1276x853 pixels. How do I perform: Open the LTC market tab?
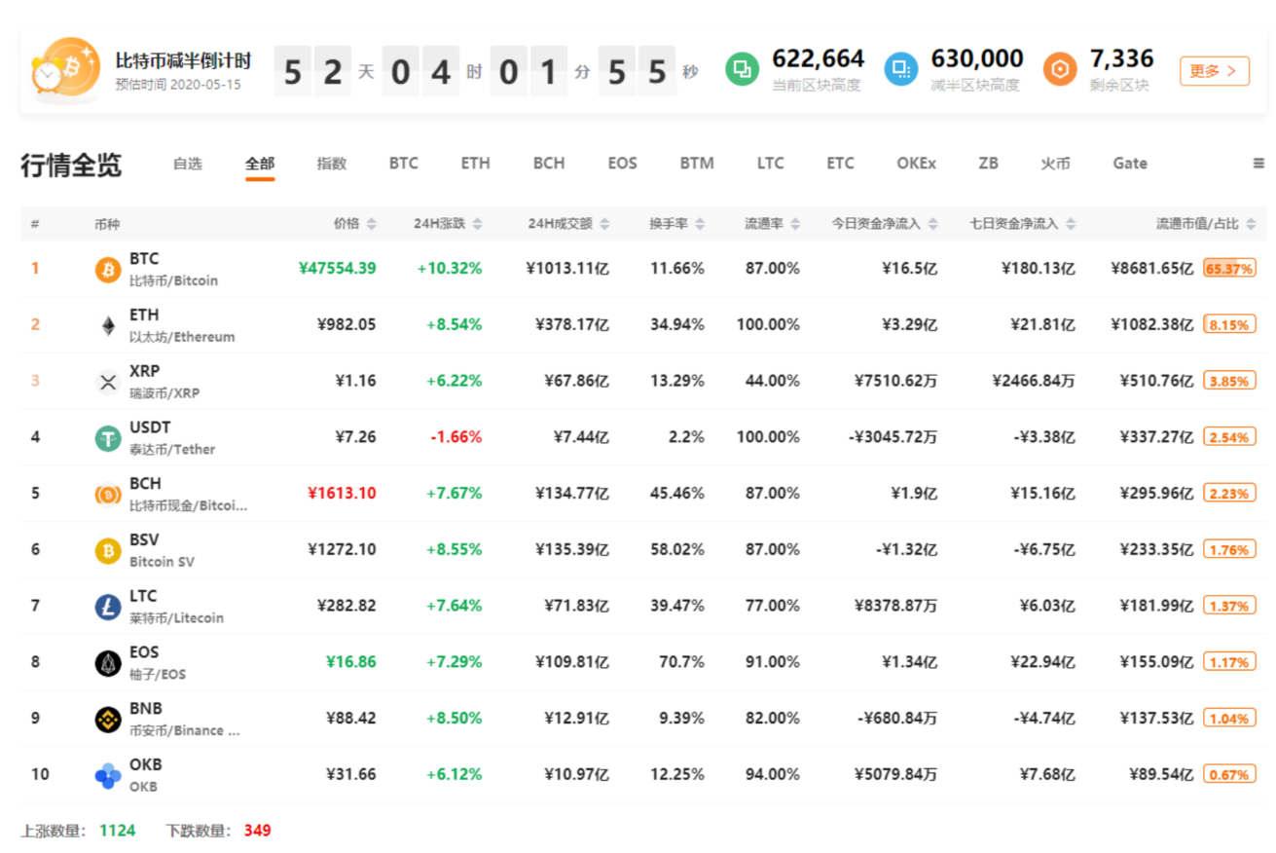pos(771,164)
